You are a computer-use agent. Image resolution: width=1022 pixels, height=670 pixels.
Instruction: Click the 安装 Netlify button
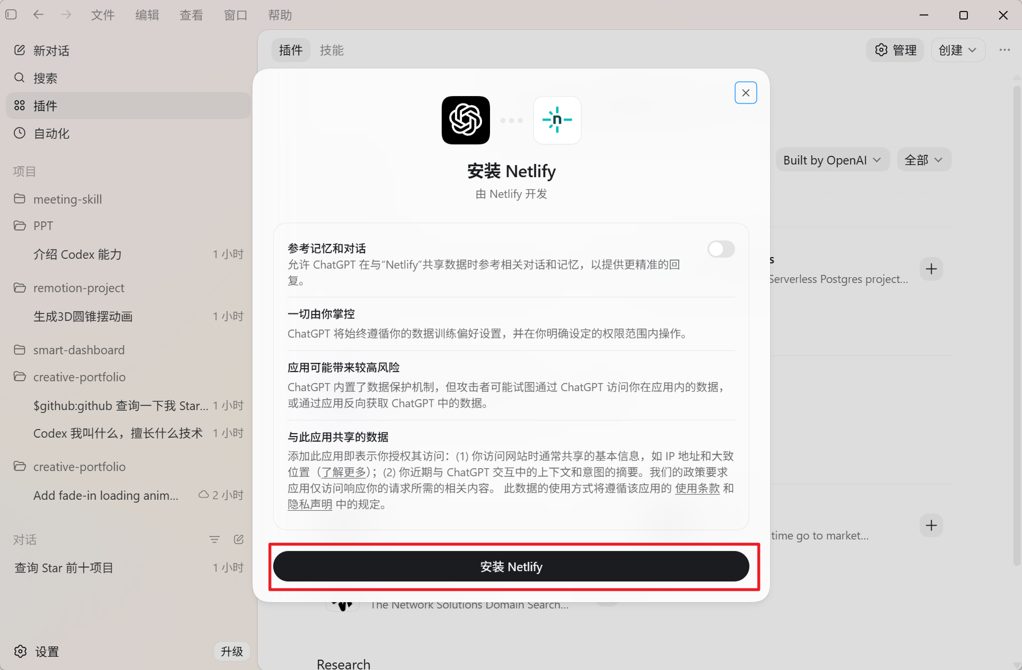point(511,566)
